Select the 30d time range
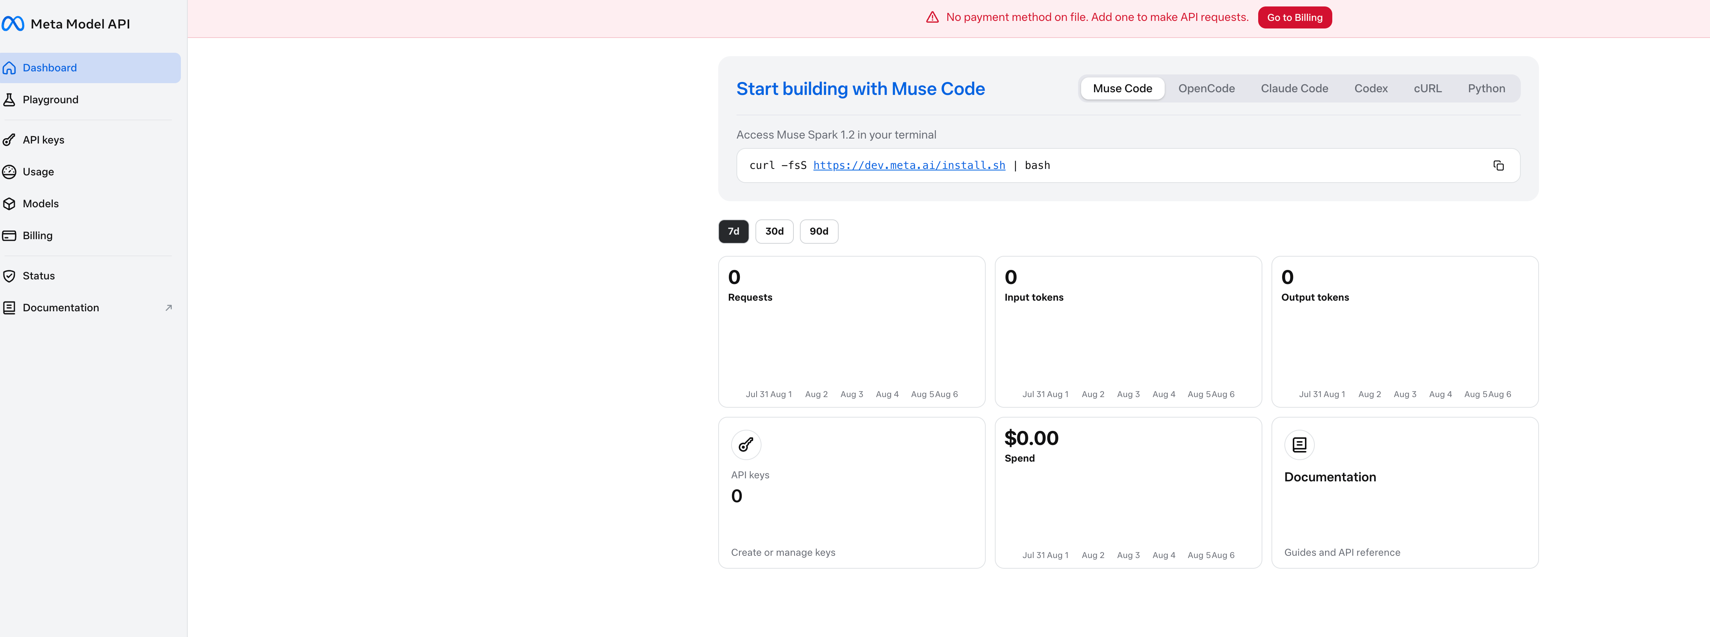1710x637 pixels. tap(774, 231)
